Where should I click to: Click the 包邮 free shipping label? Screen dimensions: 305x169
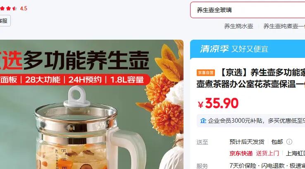coord(277,142)
